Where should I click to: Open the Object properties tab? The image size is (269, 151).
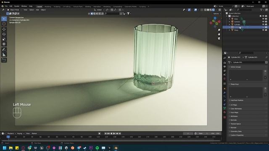pyautogui.click(x=224, y=89)
